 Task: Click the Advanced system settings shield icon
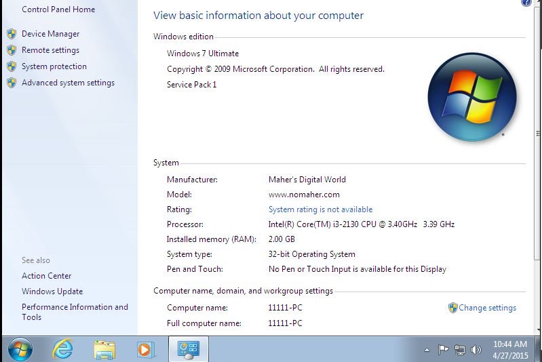pos(12,83)
